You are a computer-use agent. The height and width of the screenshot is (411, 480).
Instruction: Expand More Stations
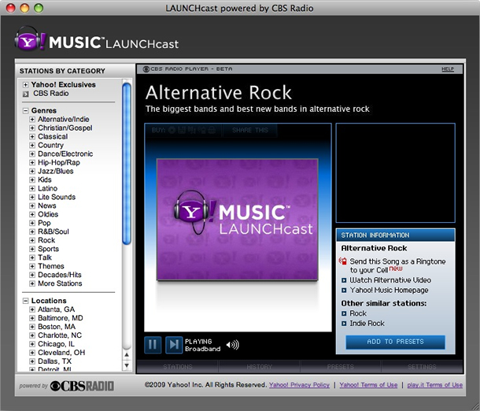[x=32, y=283]
